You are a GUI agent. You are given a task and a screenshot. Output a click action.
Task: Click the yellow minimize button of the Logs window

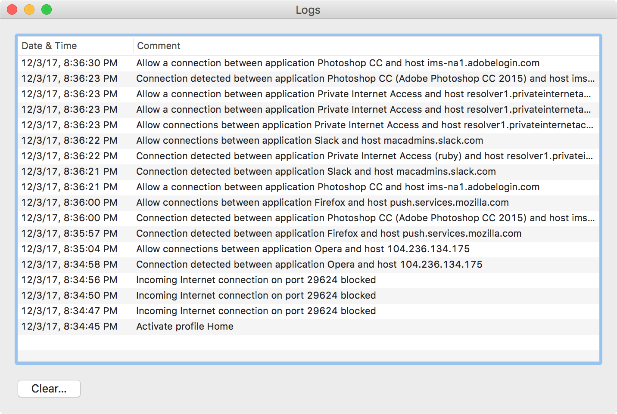(29, 9)
